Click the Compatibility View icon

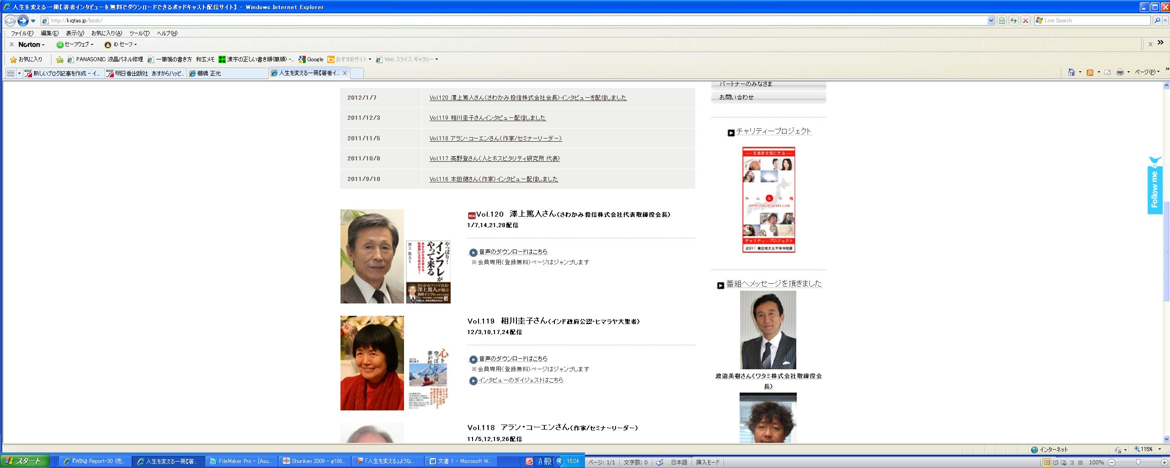[x=1002, y=21]
